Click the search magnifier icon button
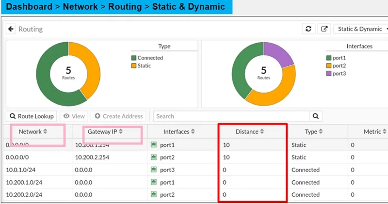The image size is (388, 204). click(x=316, y=116)
